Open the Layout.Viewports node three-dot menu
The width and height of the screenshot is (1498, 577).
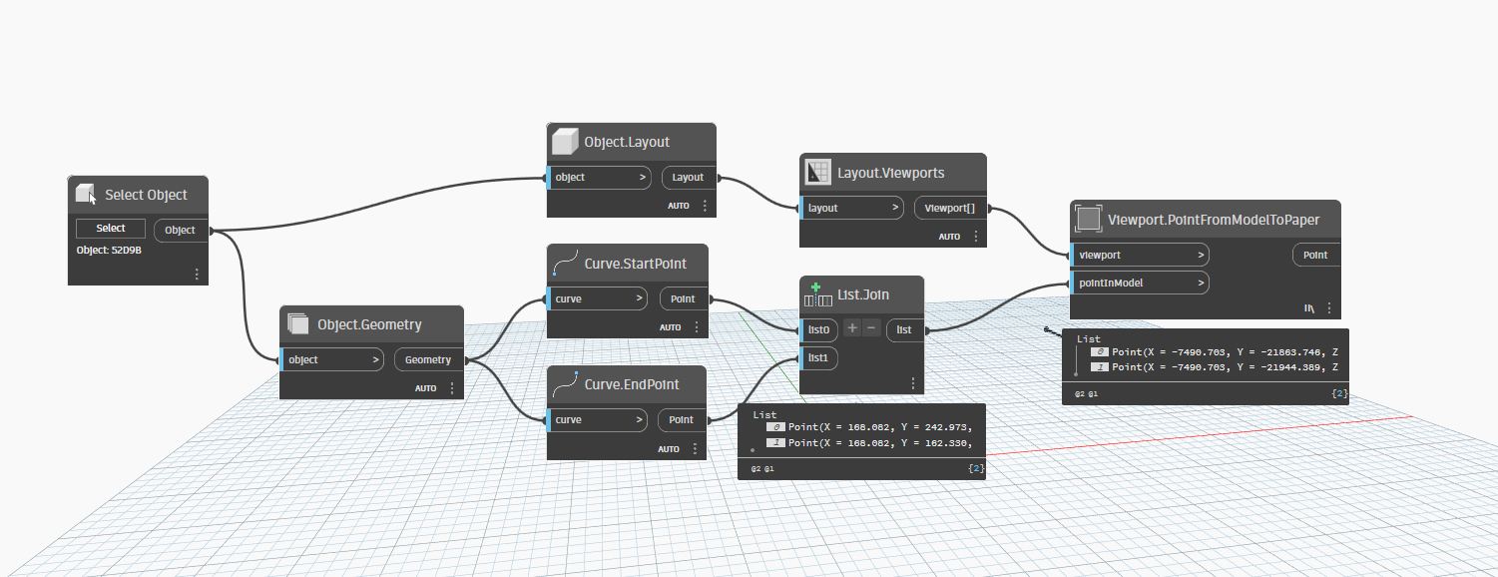click(976, 237)
